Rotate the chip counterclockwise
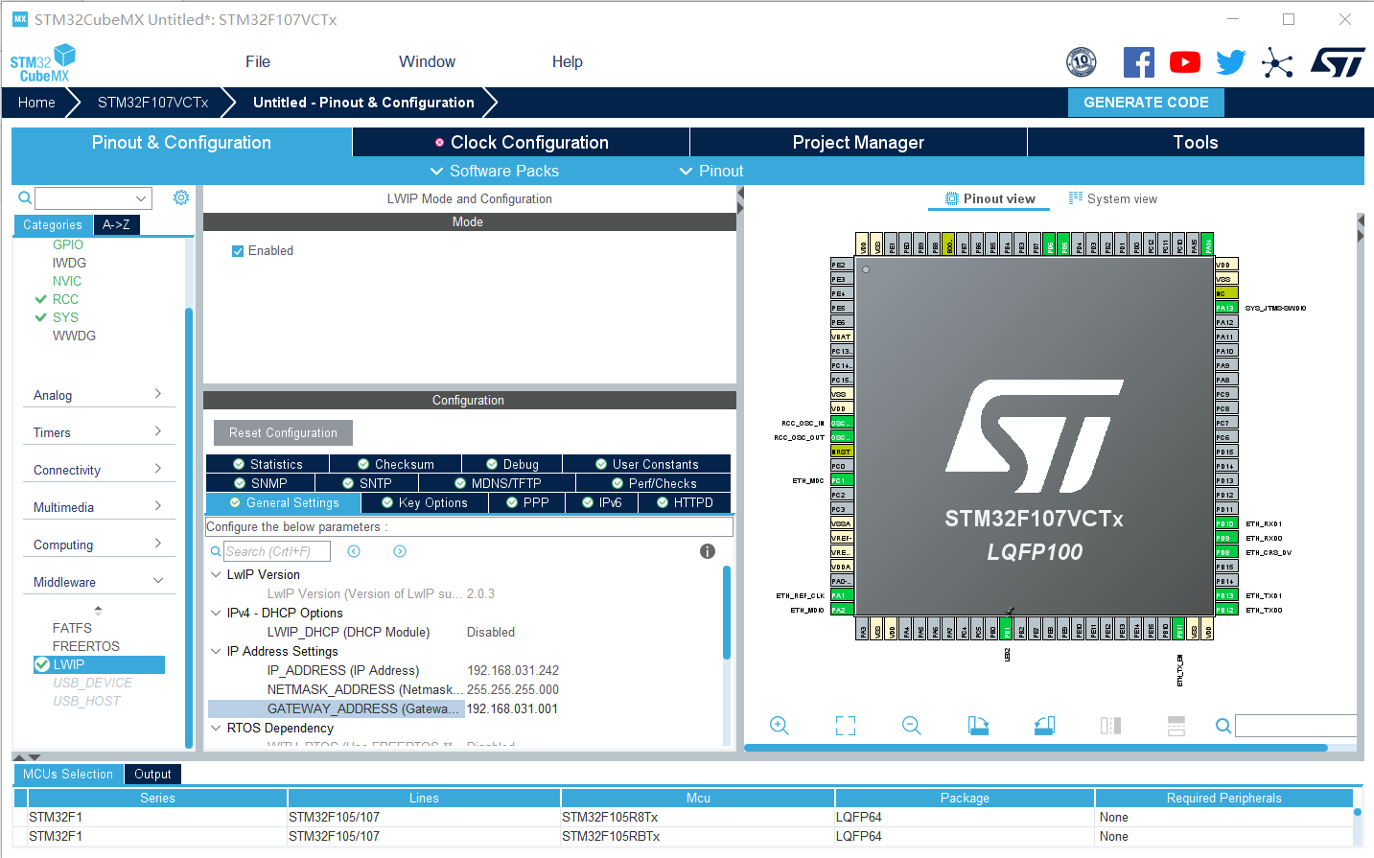The image size is (1374, 858). (x=1044, y=726)
